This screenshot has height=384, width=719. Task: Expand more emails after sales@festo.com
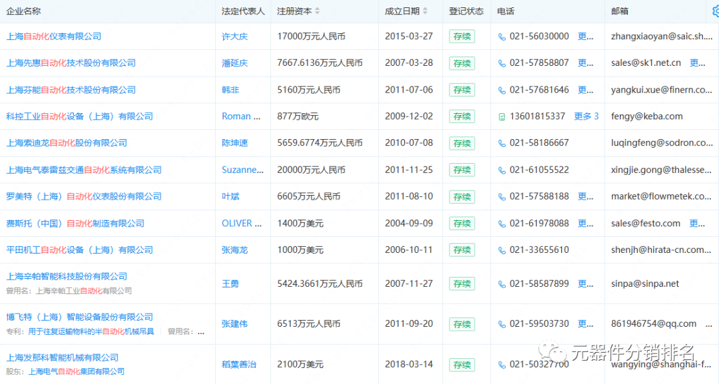698,224
